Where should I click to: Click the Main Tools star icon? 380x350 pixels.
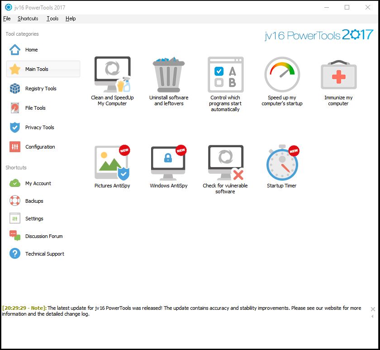coord(15,69)
